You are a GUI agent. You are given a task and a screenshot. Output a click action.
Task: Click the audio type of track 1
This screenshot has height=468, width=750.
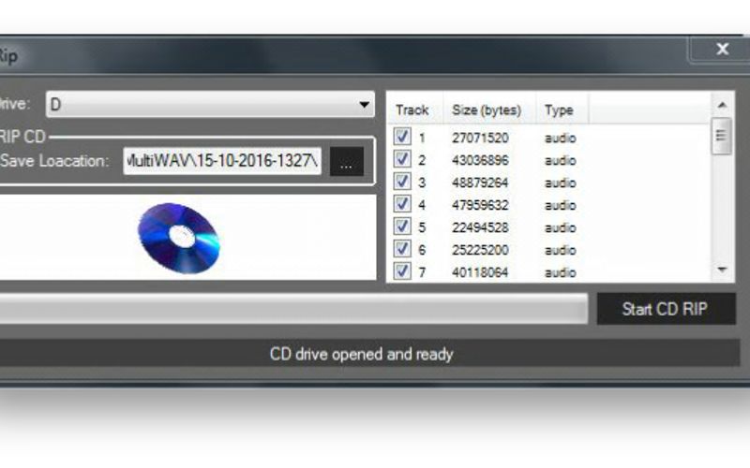pos(560,139)
